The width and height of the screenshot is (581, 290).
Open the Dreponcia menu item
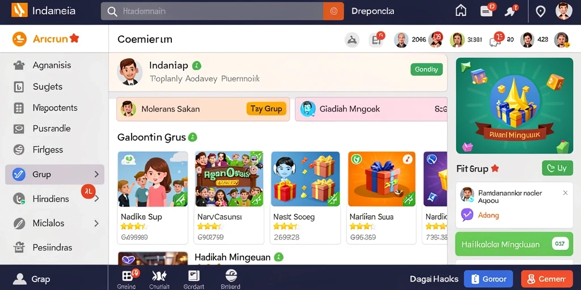tap(372, 11)
